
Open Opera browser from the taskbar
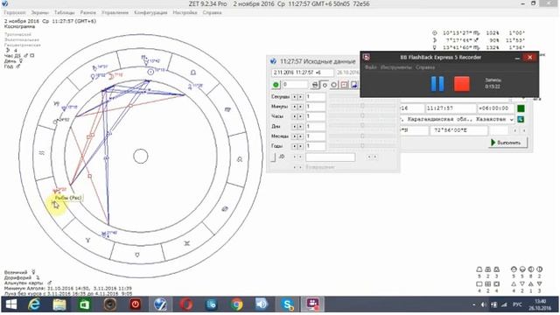point(185,304)
